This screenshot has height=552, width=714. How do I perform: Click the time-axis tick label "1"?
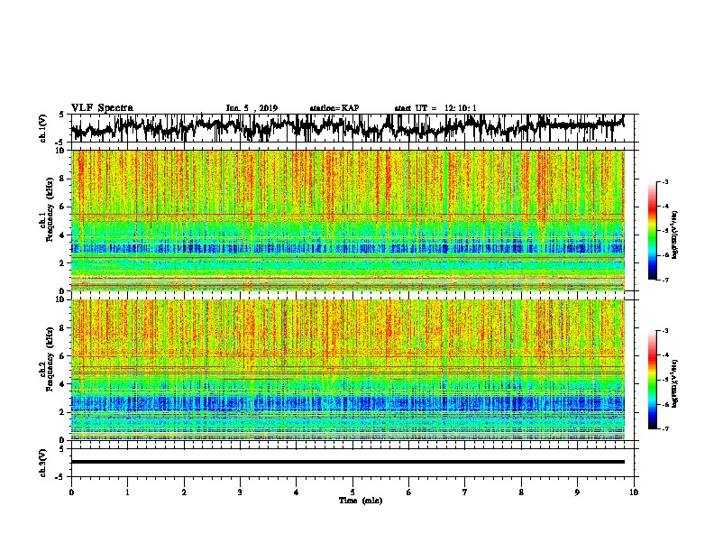[127, 492]
